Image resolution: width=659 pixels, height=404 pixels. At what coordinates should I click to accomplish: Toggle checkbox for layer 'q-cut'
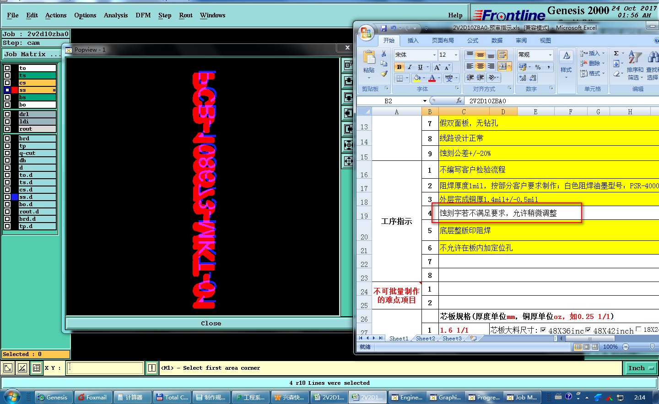(7, 153)
